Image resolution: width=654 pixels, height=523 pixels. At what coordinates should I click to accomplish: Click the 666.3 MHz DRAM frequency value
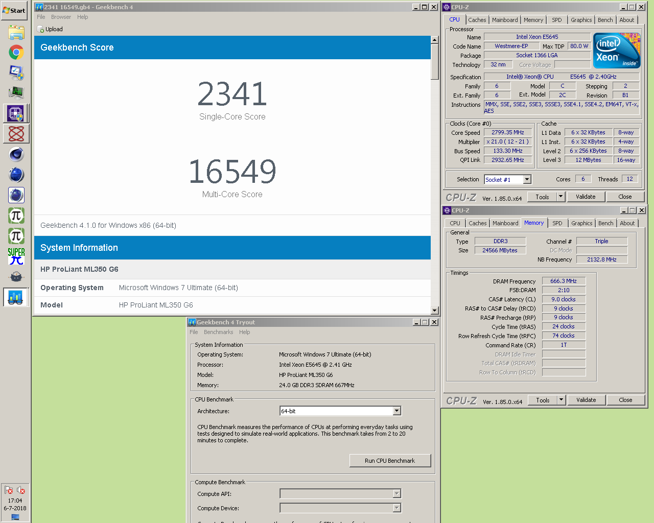pyautogui.click(x=564, y=281)
